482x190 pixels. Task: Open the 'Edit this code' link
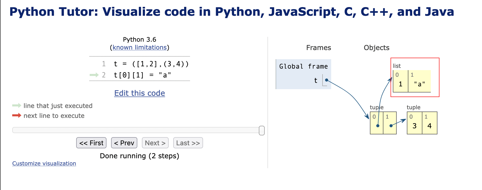click(x=140, y=93)
